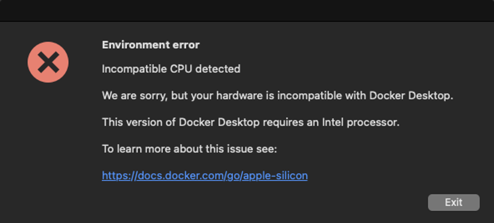Click the Environment error heading
Image resolution: width=494 pixels, height=223 pixels.
(x=150, y=45)
